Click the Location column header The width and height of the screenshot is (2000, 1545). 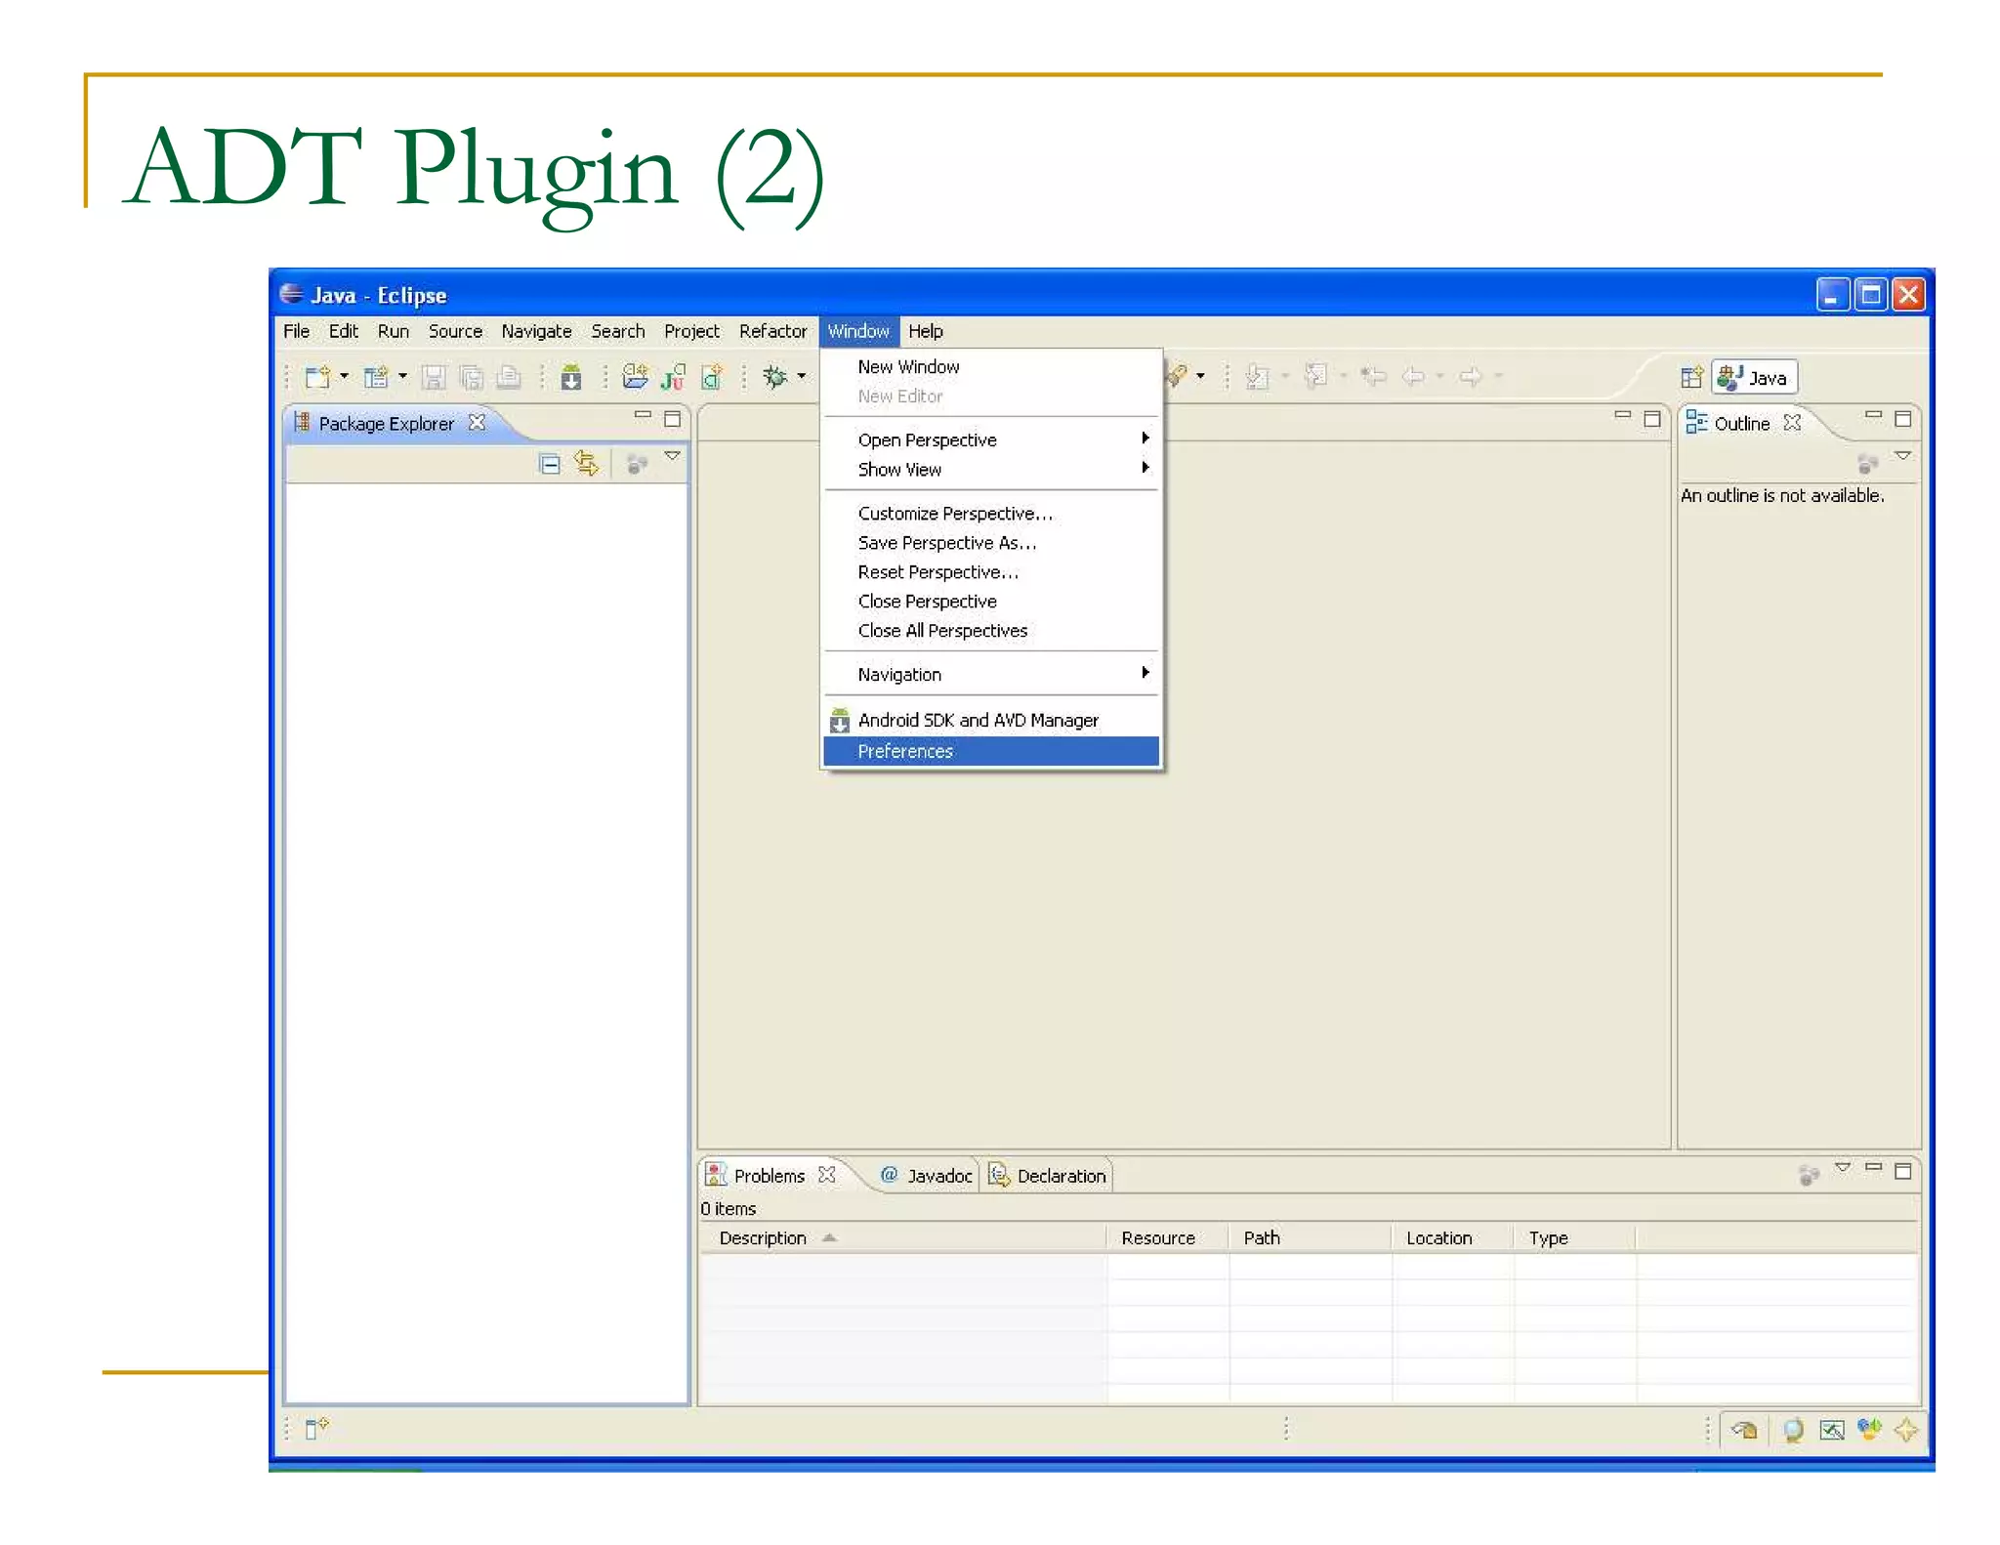click(x=1453, y=1238)
